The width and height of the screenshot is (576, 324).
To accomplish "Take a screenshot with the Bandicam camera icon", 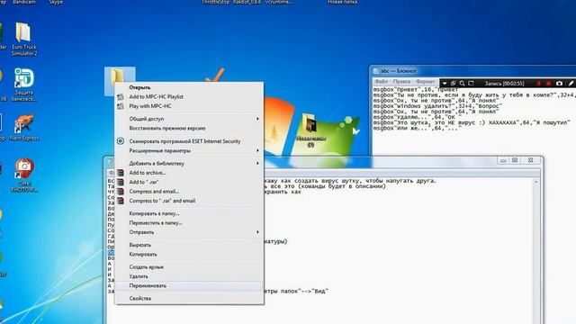I will 559,84.
